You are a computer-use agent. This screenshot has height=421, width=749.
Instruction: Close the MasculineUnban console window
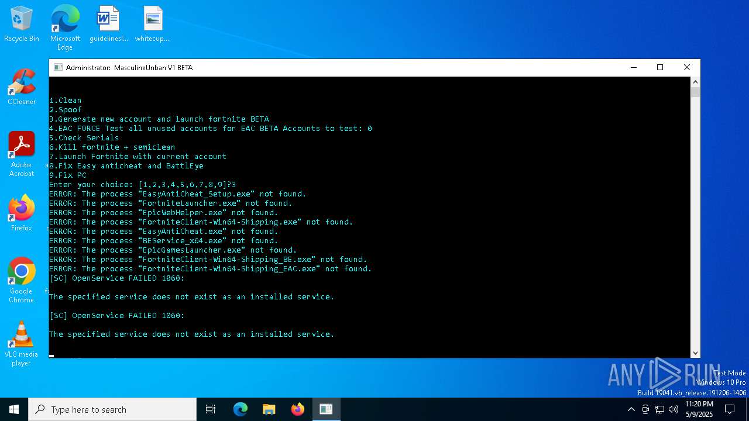(x=687, y=67)
